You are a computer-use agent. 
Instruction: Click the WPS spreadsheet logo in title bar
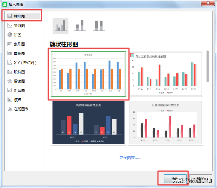pyautogui.click(x=5, y=4)
